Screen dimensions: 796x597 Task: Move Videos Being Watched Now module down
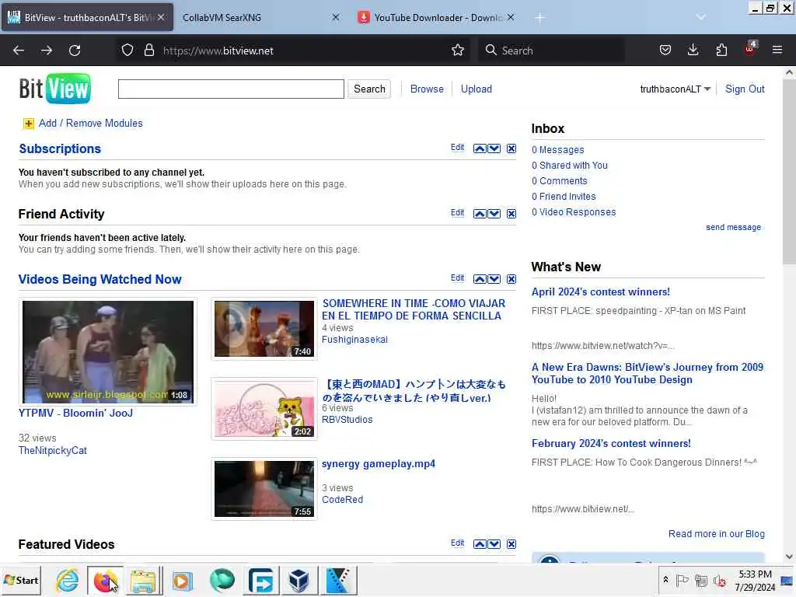(494, 279)
